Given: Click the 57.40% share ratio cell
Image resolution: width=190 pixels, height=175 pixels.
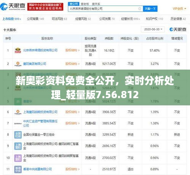Looking at the screenshot, I should pyautogui.click(x=155, y=51).
